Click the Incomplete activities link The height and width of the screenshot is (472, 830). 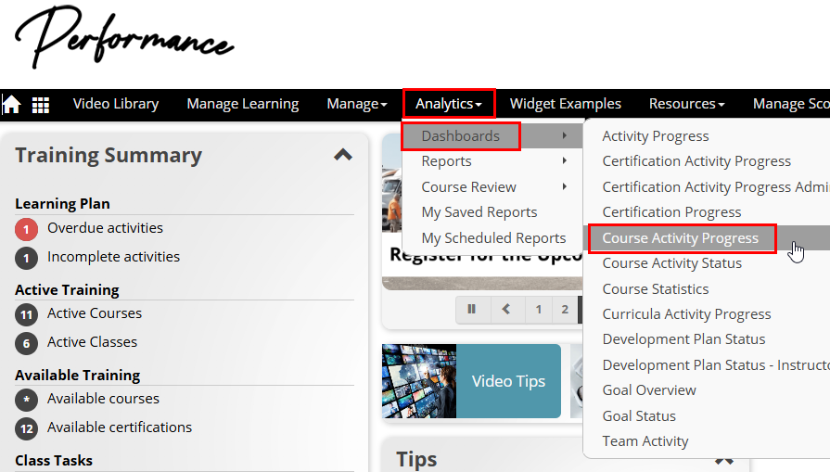click(x=113, y=257)
